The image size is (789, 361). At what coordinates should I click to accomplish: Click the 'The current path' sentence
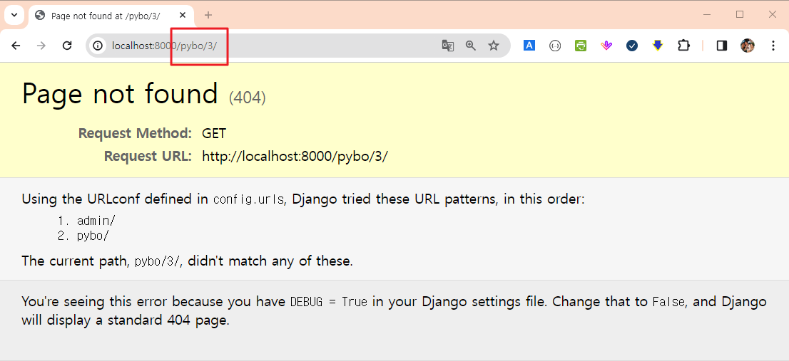[x=187, y=261]
